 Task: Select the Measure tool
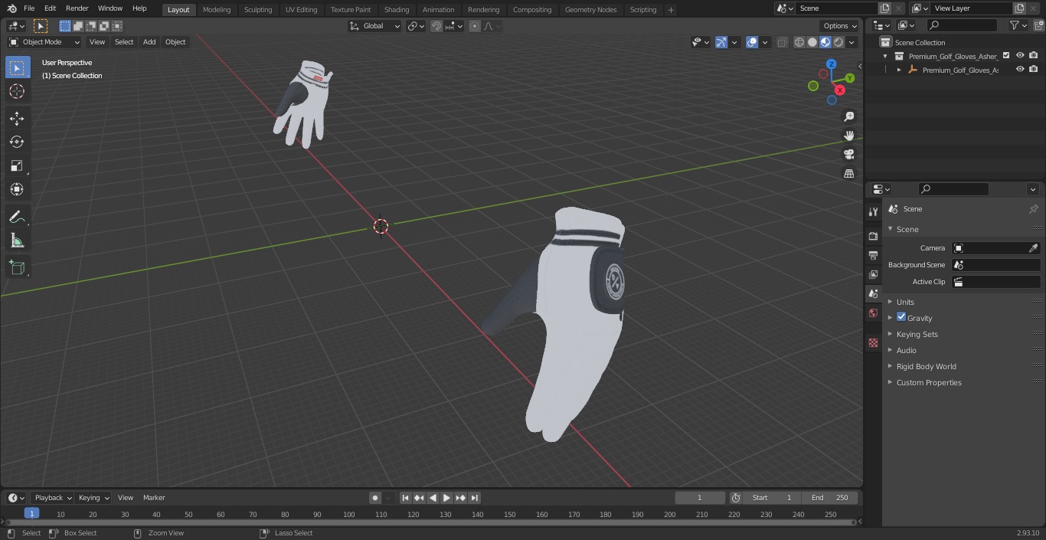pyautogui.click(x=17, y=241)
